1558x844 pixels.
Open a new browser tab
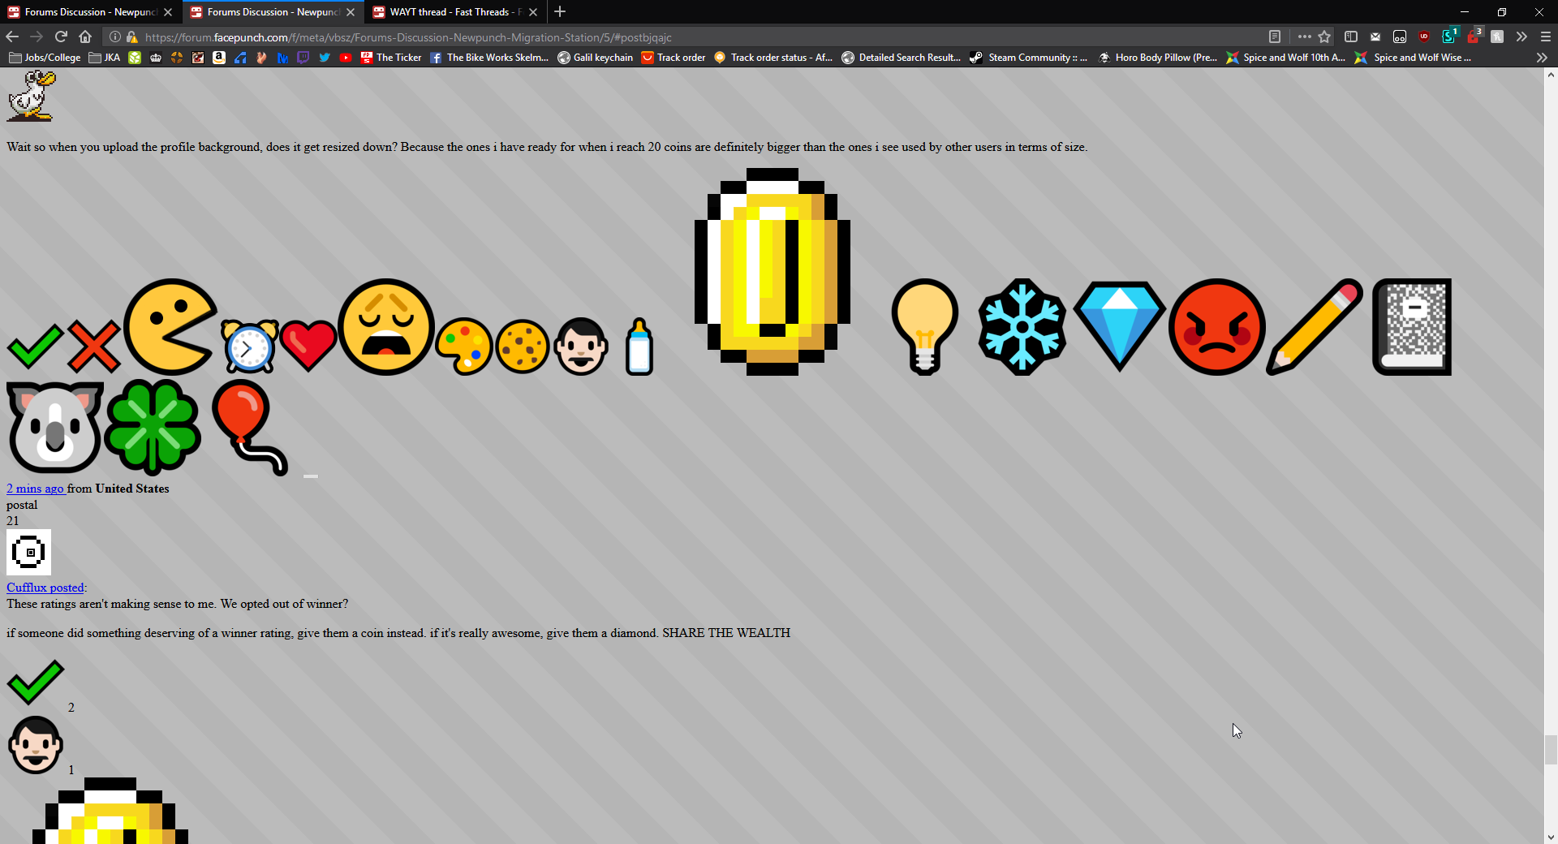[560, 12]
